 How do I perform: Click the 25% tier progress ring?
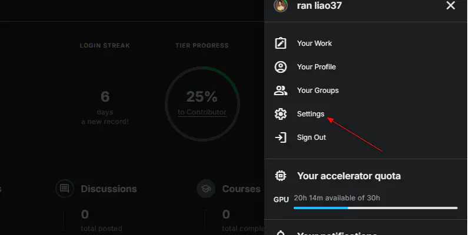point(202,103)
